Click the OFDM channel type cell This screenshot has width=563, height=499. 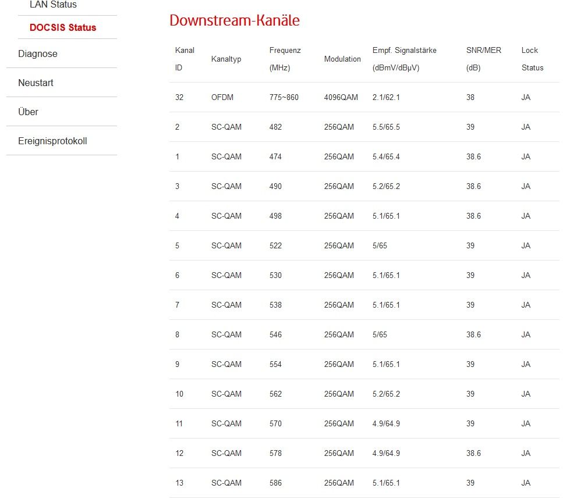222,97
